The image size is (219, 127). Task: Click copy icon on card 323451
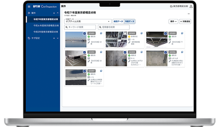coord(101,33)
